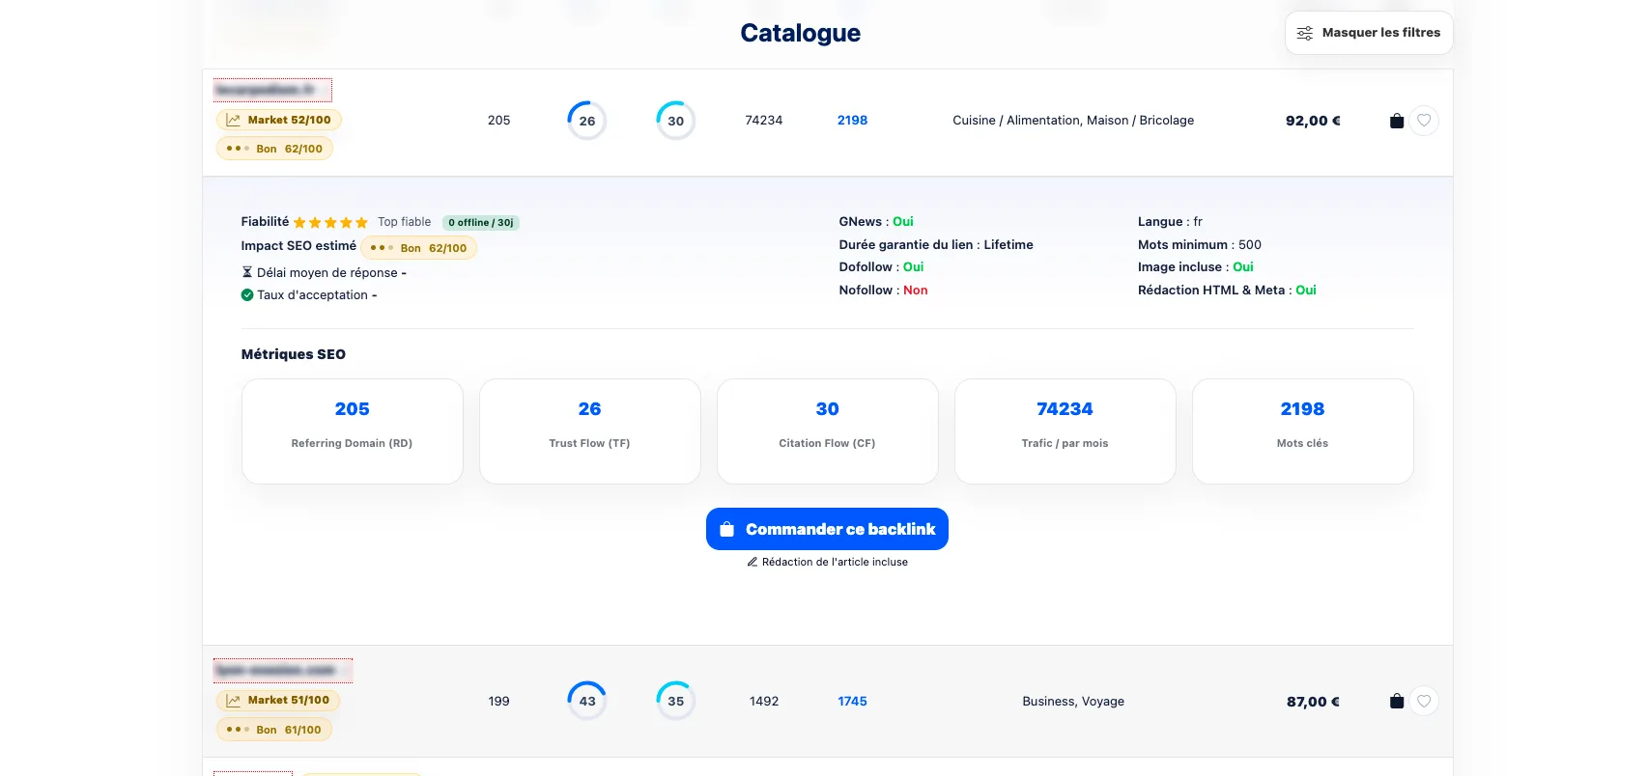The image size is (1647, 776).
Task: Add the 92,00 € site to cart
Action: (x=1396, y=121)
